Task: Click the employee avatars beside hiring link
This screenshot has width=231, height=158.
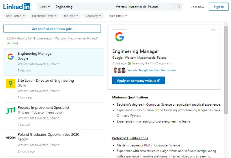Action: click(119, 70)
